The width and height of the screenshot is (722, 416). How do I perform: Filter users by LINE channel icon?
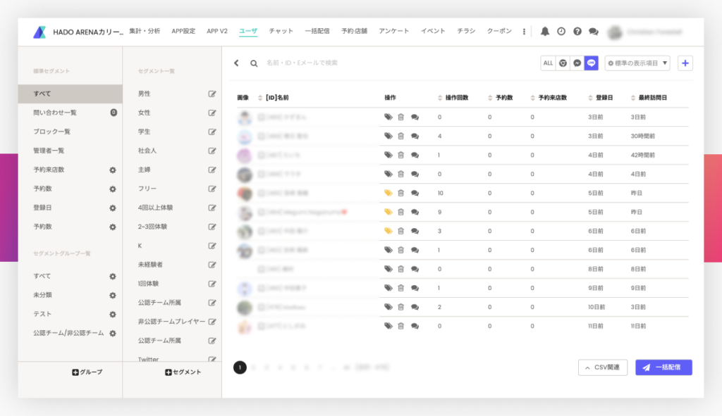[592, 63]
